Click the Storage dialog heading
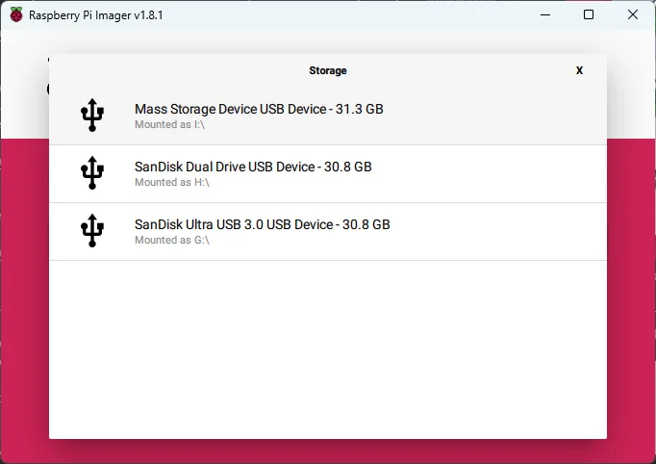This screenshot has width=656, height=464. click(327, 70)
